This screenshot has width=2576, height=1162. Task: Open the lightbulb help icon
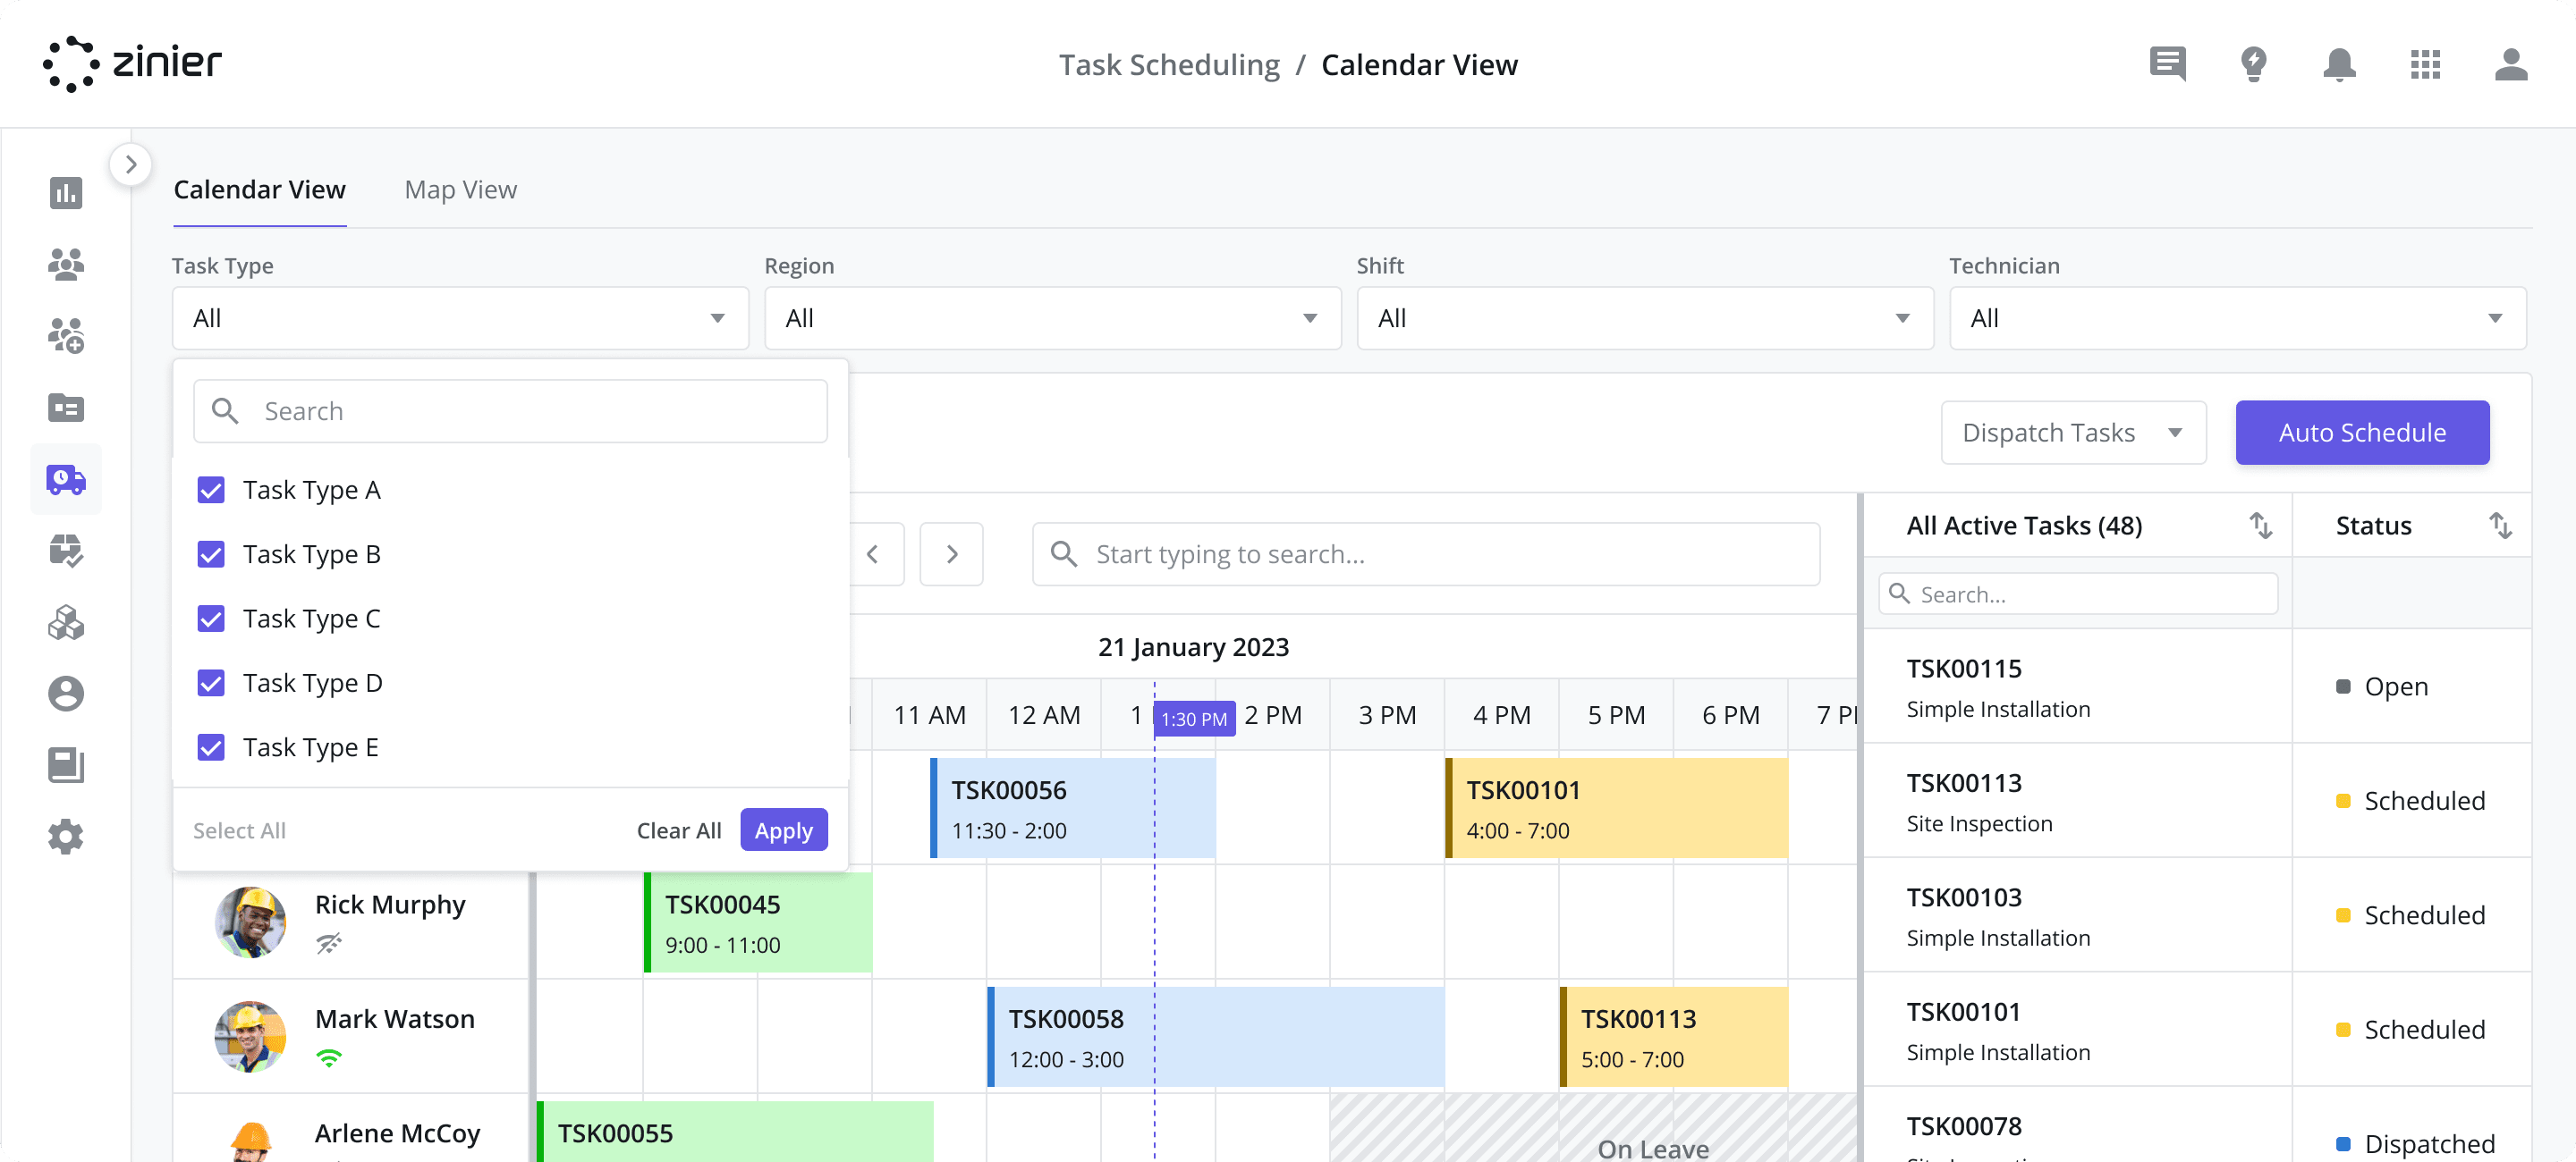tap(2253, 64)
